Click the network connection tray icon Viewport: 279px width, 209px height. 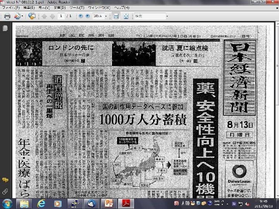[x=241, y=204]
